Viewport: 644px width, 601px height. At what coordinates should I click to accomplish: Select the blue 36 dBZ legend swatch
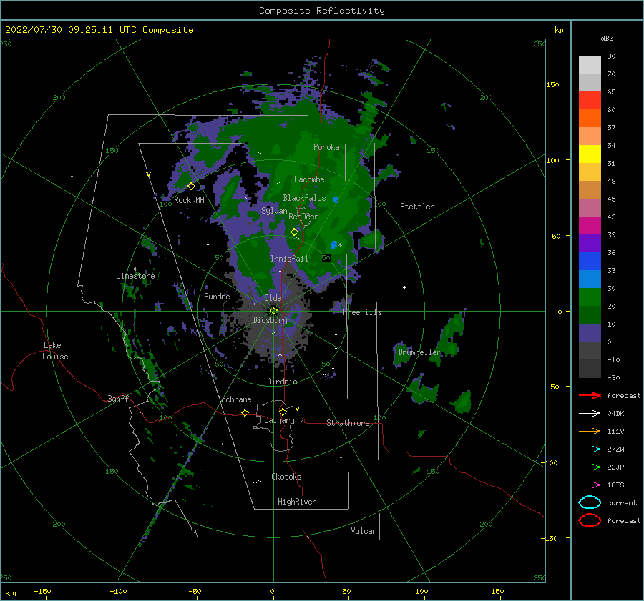(590, 261)
